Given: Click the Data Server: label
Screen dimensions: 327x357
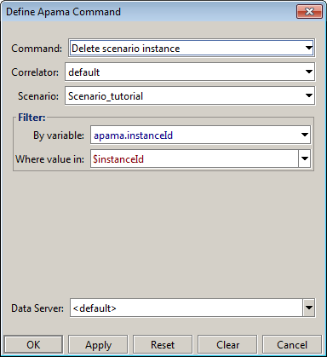Looking at the screenshot, I should point(37,308).
